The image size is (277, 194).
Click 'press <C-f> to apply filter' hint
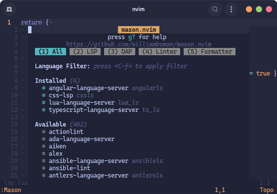coord(140,66)
